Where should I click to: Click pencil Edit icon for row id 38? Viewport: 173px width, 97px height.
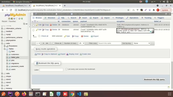pyautogui.click(x=37, y=25)
